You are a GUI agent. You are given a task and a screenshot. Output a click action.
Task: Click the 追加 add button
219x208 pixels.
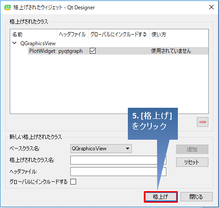[x=192, y=149]
